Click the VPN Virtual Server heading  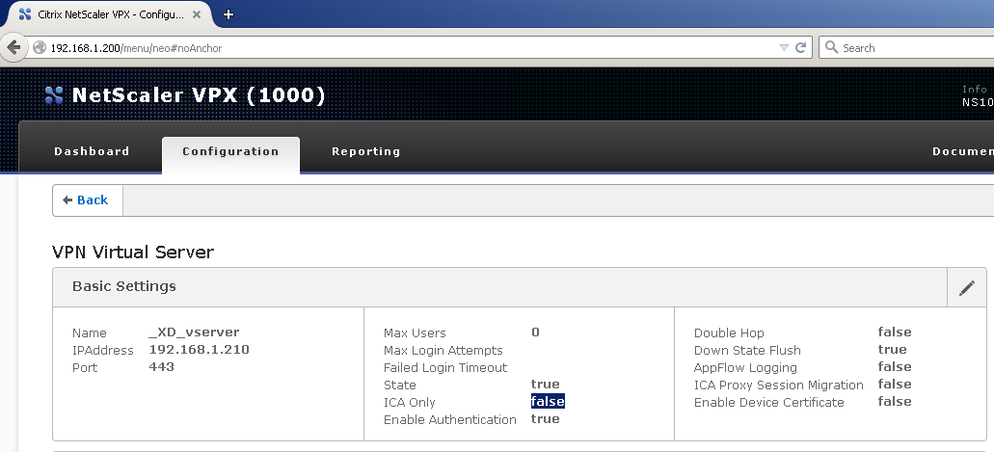133,253
